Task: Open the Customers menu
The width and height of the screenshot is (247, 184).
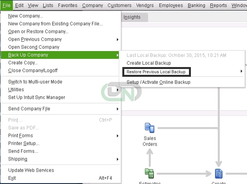Action: point(119,5)
